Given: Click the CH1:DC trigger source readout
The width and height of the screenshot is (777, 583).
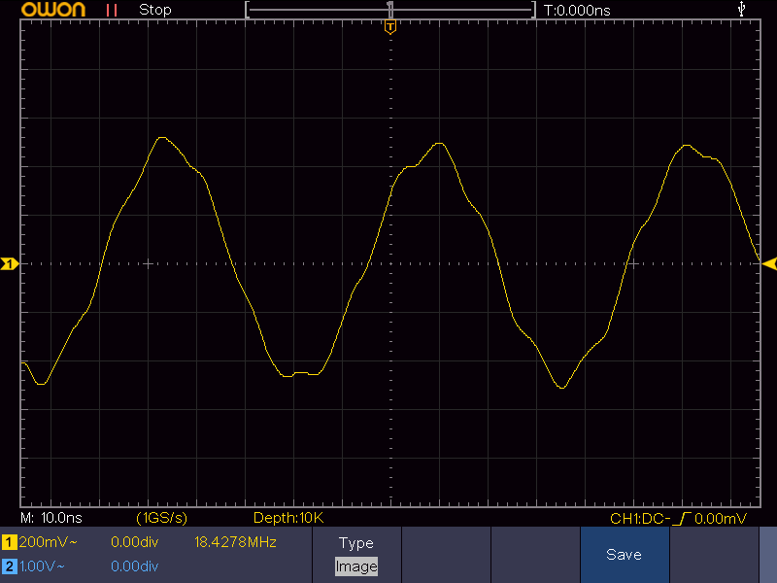Looking at the screenshot, I should (x=640, y=519).
